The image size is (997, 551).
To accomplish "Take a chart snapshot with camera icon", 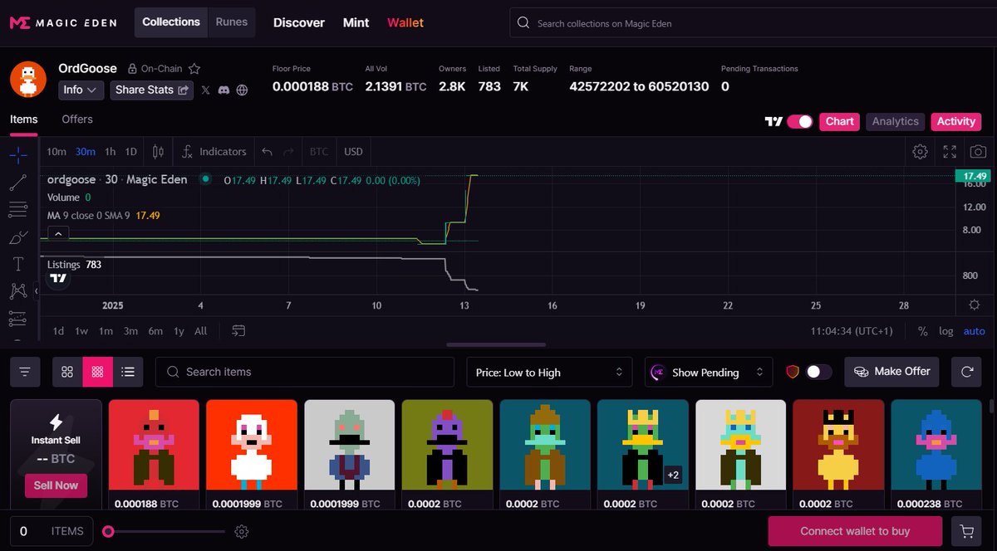I will click(979, 152).
